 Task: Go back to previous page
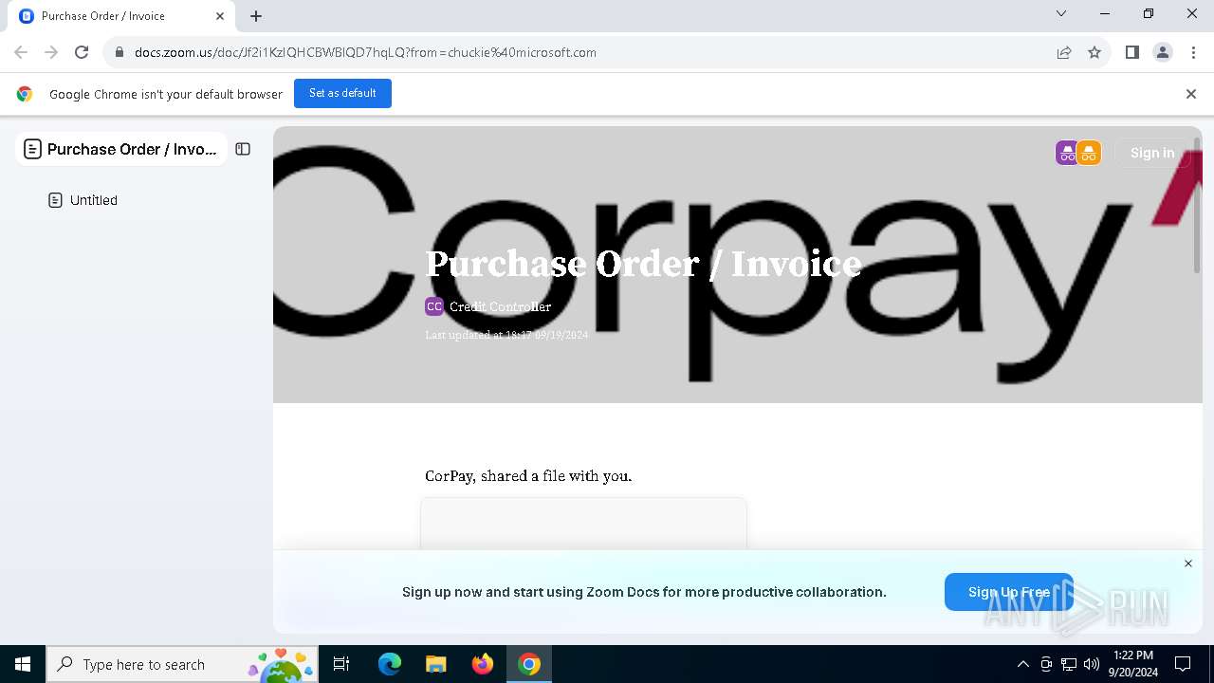point(21,52)
